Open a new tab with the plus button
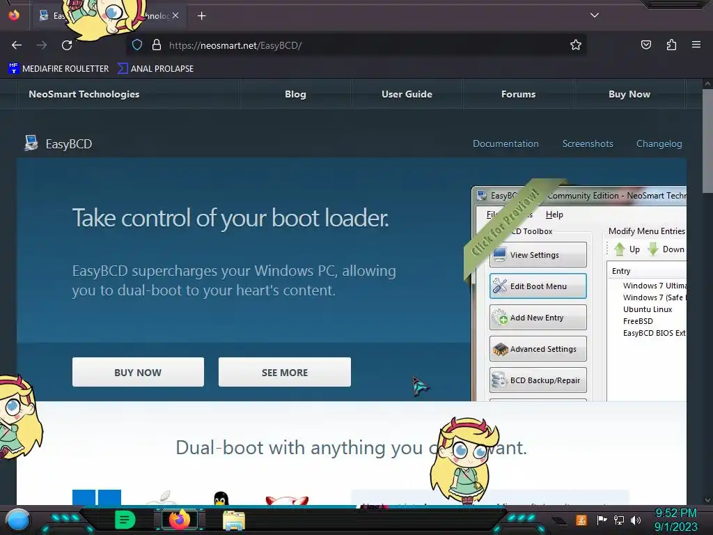Screen dimensions: 713x535 (x=201, y=16)
